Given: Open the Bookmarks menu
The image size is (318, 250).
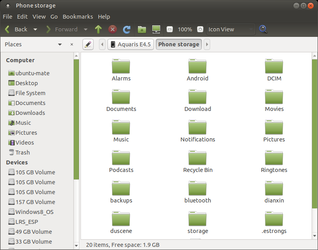Looking at the screenshot, I should tap(78, 17).
